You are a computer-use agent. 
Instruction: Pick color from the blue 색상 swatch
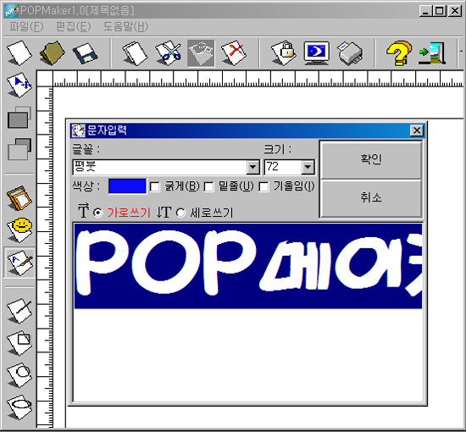tap(127, 186)
